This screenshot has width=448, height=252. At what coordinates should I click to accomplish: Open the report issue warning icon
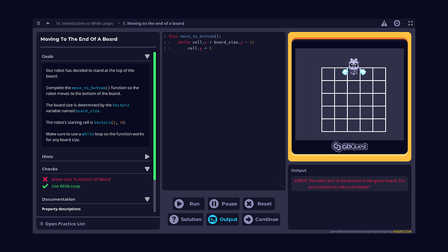pyautogui.click(x=384, y=23)
